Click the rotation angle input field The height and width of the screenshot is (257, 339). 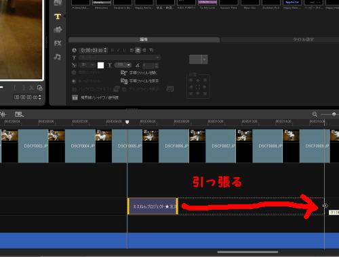coord(148,66)
